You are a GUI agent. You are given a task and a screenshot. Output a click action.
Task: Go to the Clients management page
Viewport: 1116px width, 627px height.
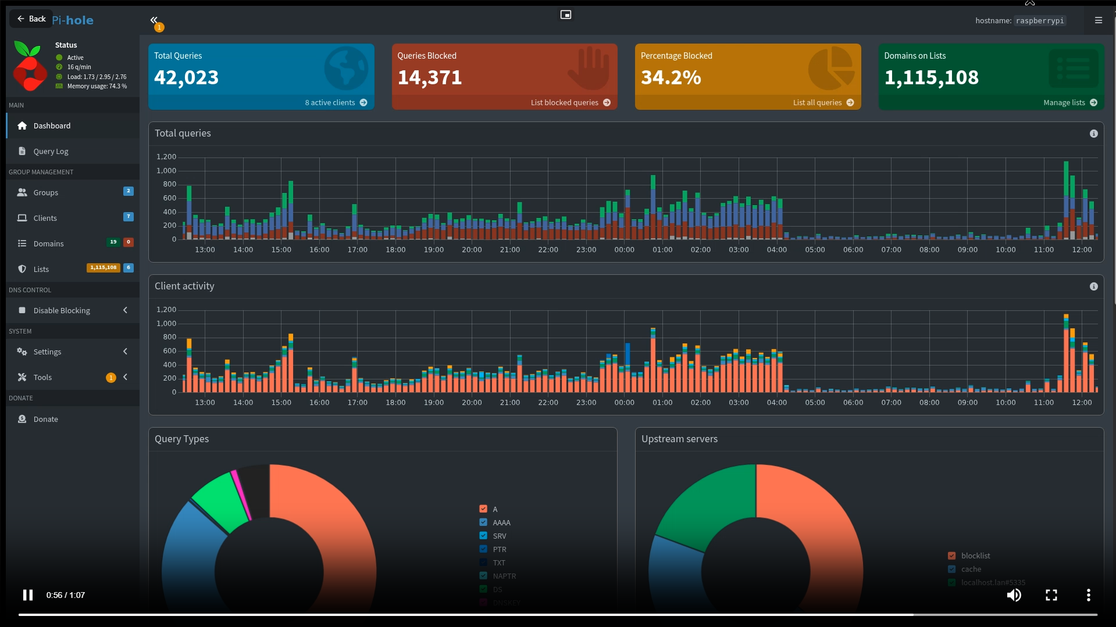click(x=45, y=218)
